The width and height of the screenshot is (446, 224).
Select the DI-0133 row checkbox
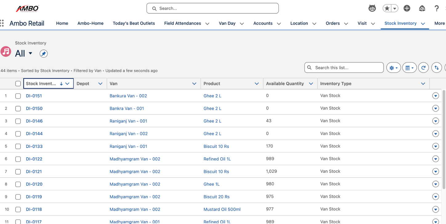(18, 147)
